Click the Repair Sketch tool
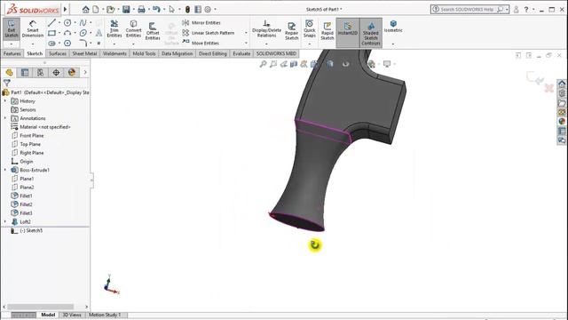 [x=292, y=31]
